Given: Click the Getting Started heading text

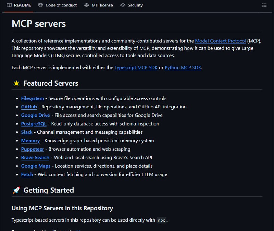Looking at the screenshot, I should pos(49,190).
